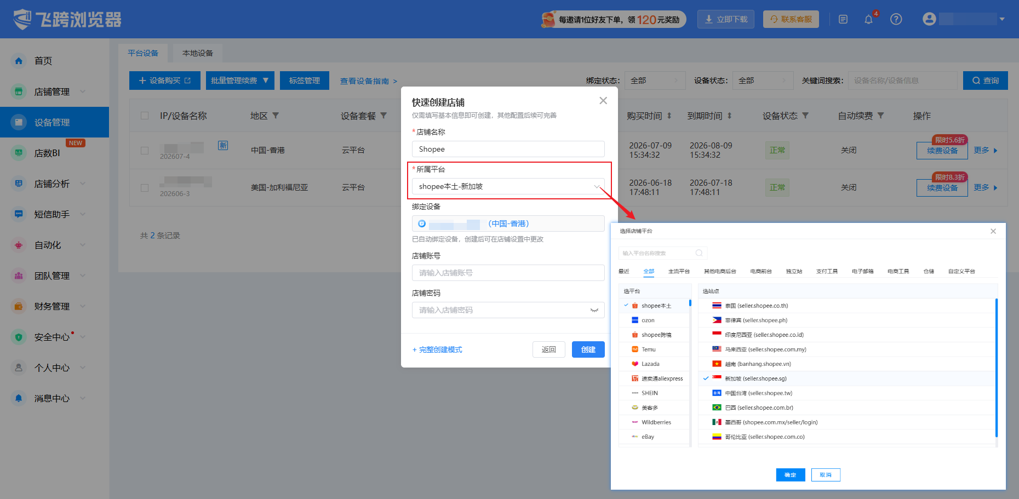Expand 店铺分析 submenu chevron

(x=83, y=183)
